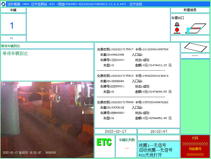Select the 车辆 header label
The height and width of the screenshot is (159, 211).
[13, 10]
